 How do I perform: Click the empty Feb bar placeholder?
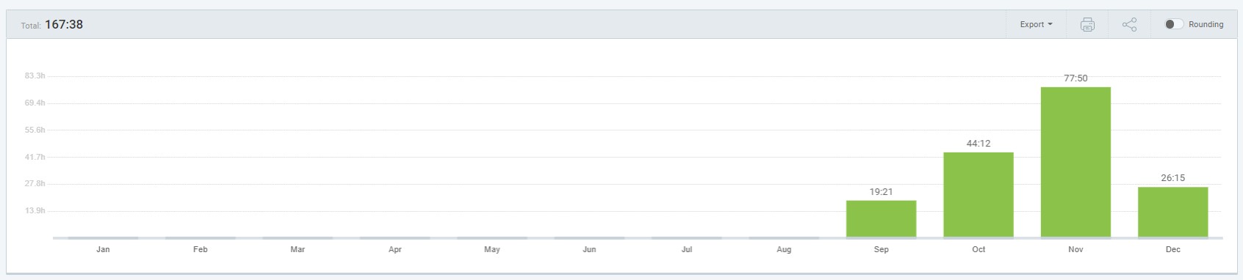[200, 237]
